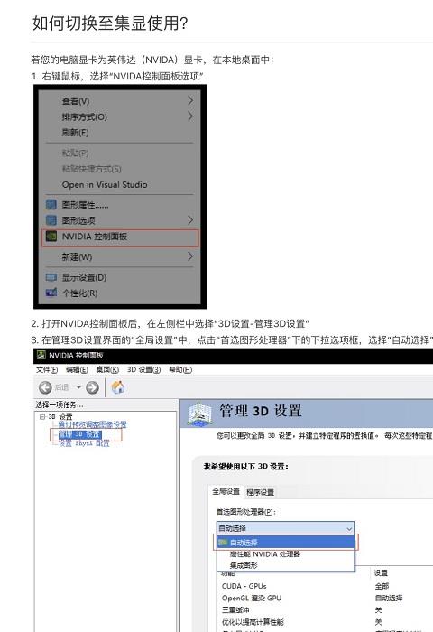433x632 pixels.
Task: Click the 设置 column header
Action: [x=381, y=572]
